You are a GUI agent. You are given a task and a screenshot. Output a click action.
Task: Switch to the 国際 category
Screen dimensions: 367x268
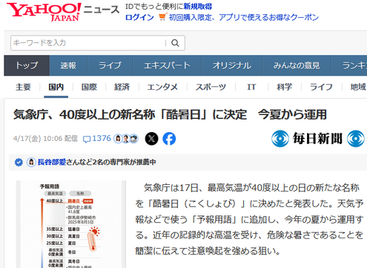[89, 87]
